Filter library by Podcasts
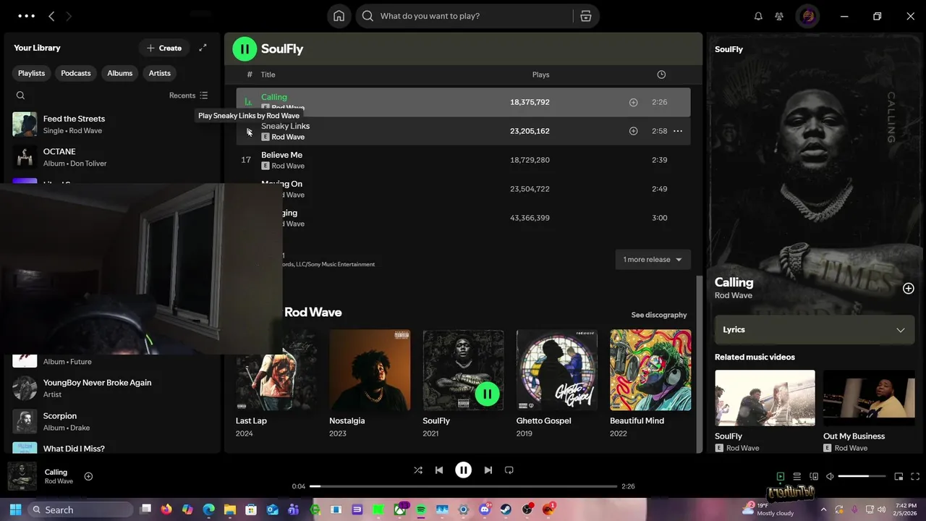 pos(76,73)
